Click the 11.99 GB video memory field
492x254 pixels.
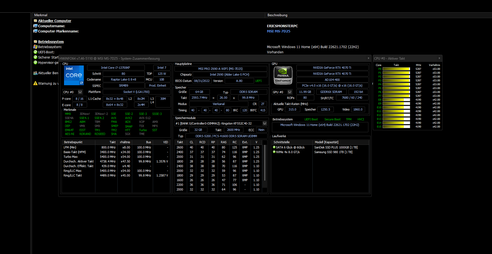pyautogui.click(x=305, y=92)
